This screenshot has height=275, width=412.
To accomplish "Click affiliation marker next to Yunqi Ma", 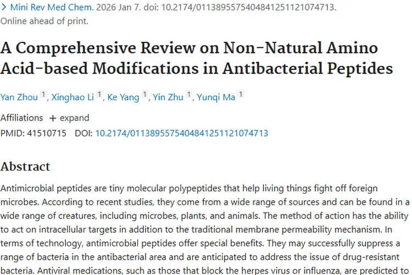I will pyautogui.click(x=240, y=95).
